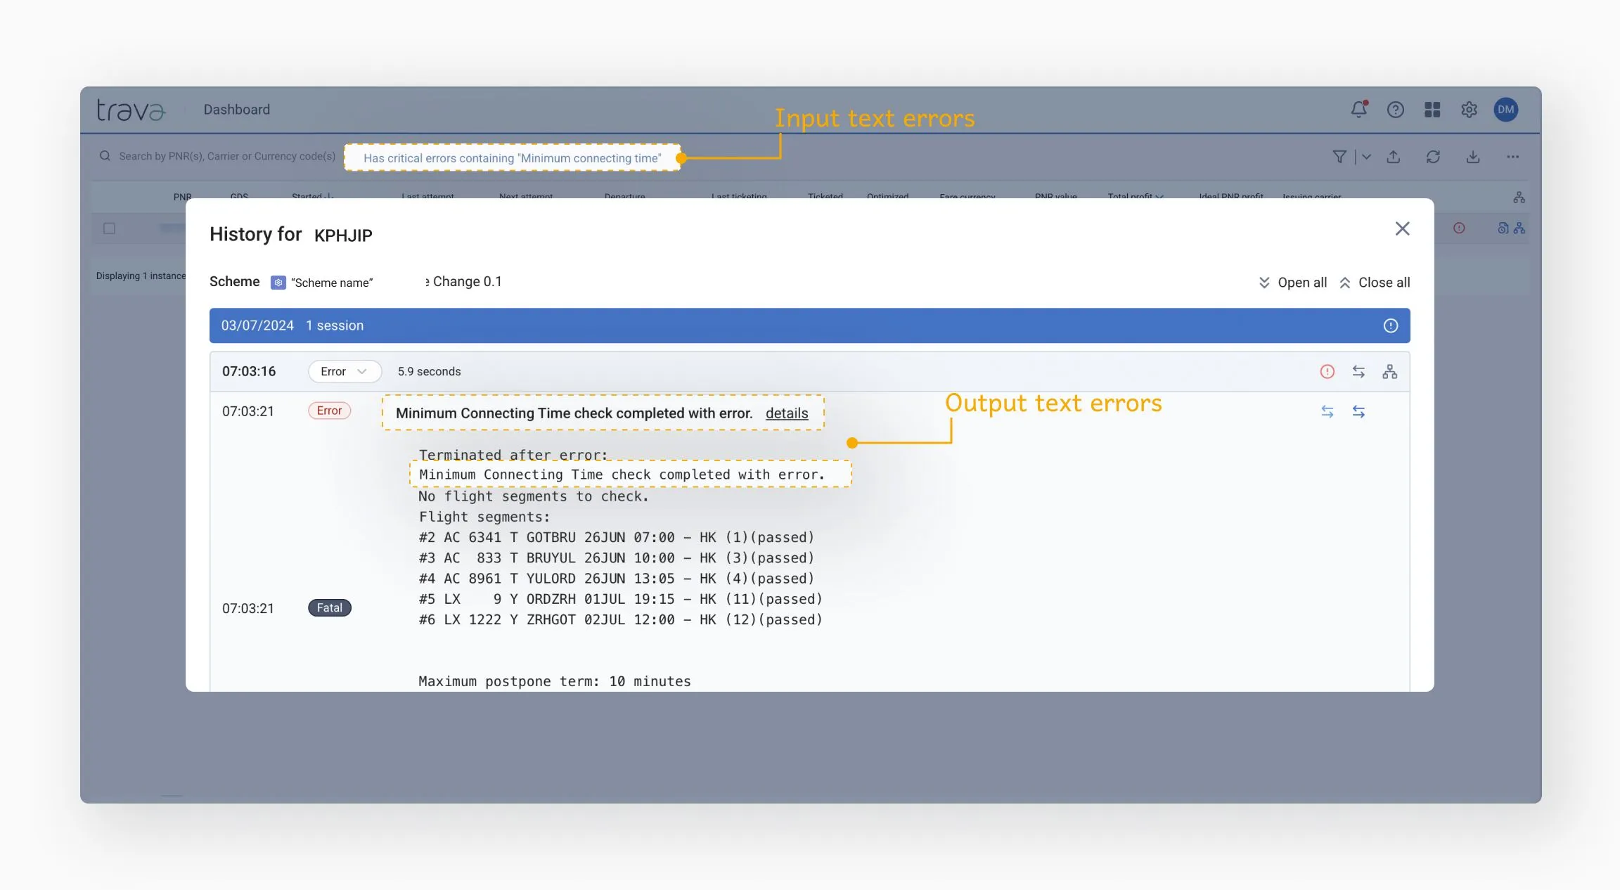This screenshot has width=1620, height=890.
Task: Expand the Error status dropdown
Action: coord(345,371)
